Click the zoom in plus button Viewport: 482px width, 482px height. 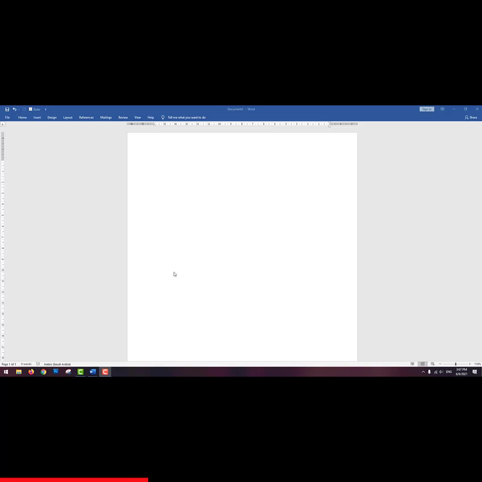coord(470,364)
